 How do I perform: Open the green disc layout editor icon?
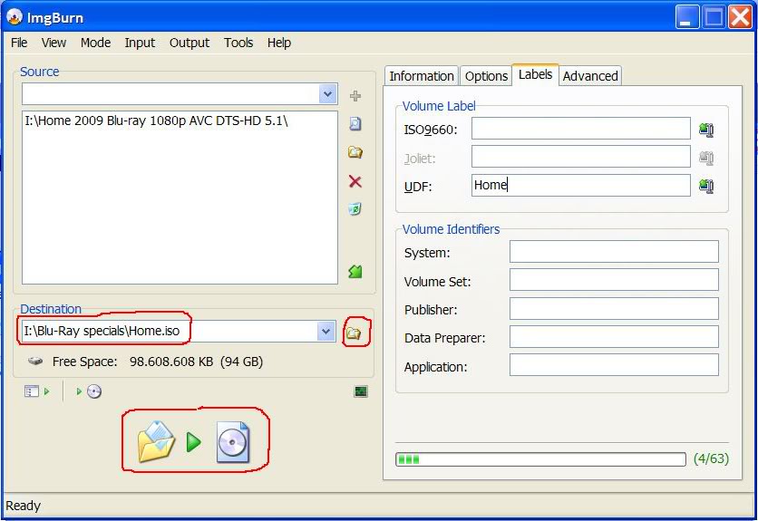click(355, 272)
